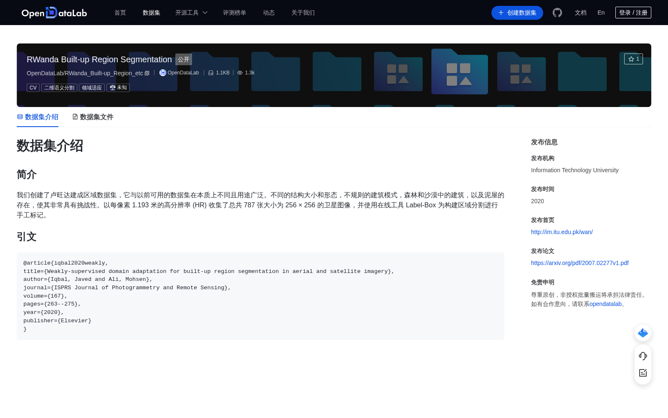The height and width of the screenshot is (418, 668).
Task: Switch to the 数据集介绍 tab
Action: 38,117
